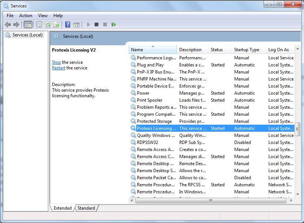304x223 pixels.
Task: Click the Stop link for Protexis Licensing V2
Action: point(56,62)
